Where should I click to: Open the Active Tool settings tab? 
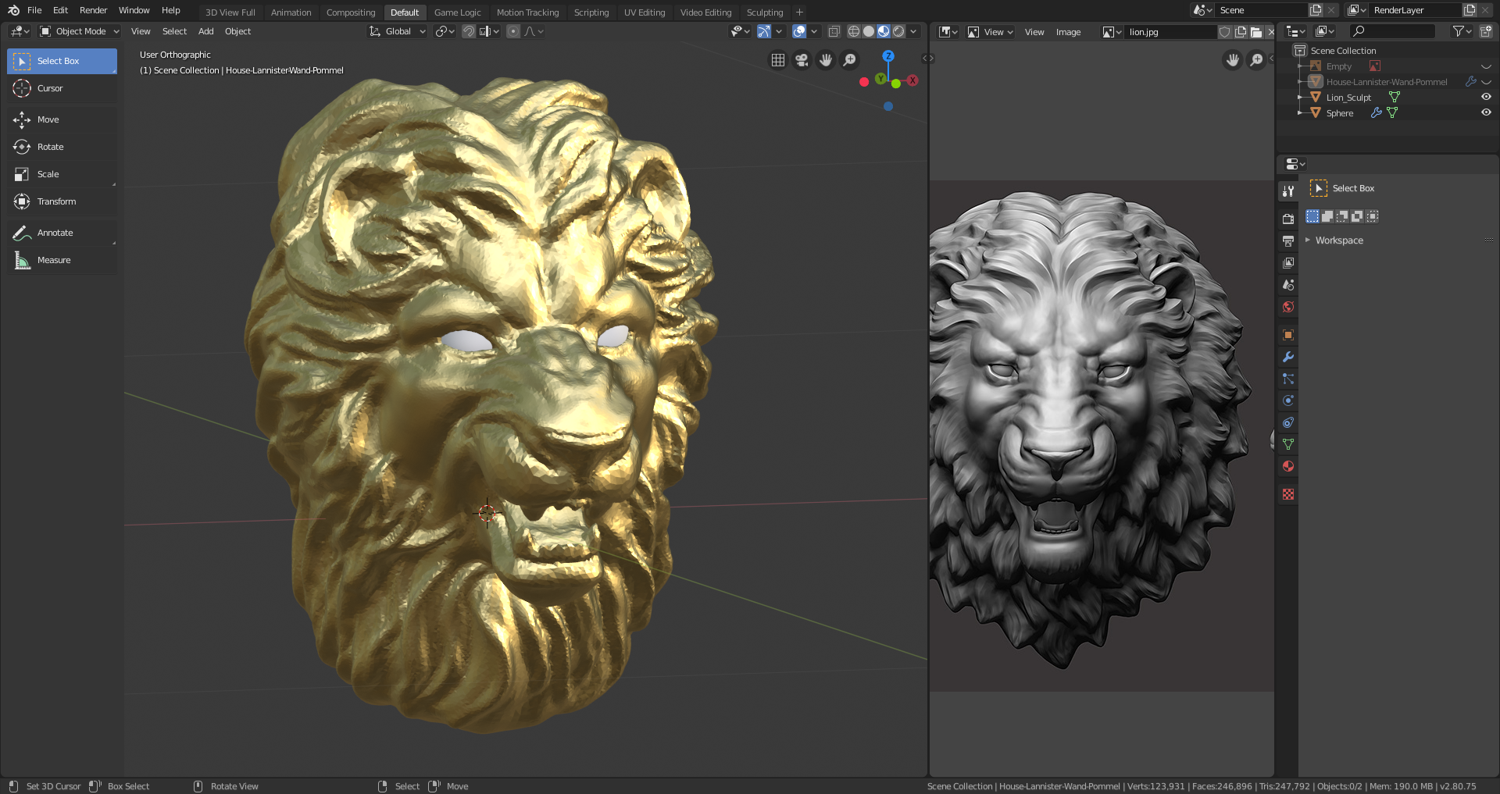pos(1288,190)
